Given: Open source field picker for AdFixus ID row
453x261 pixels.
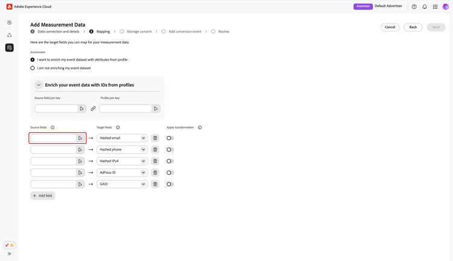Looking at the screenshot, I should tap(80, 173).
